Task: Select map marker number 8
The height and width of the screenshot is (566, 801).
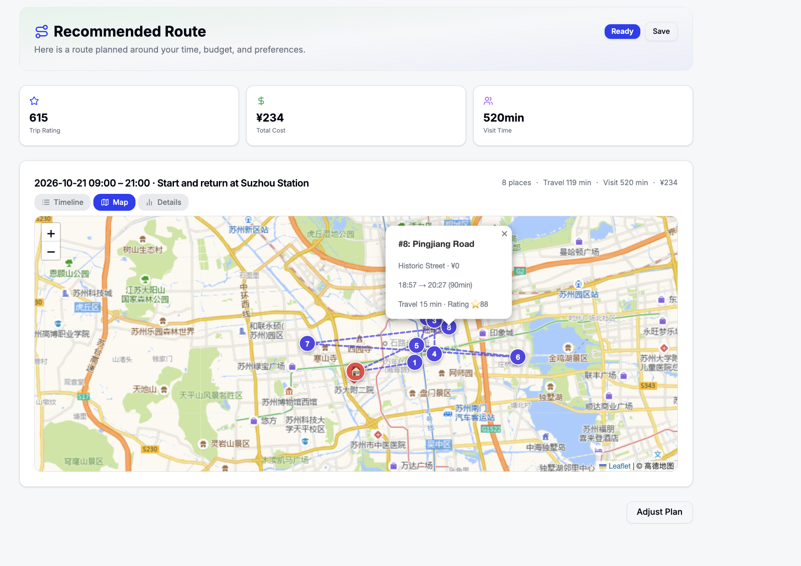Action: coord(449,327)
